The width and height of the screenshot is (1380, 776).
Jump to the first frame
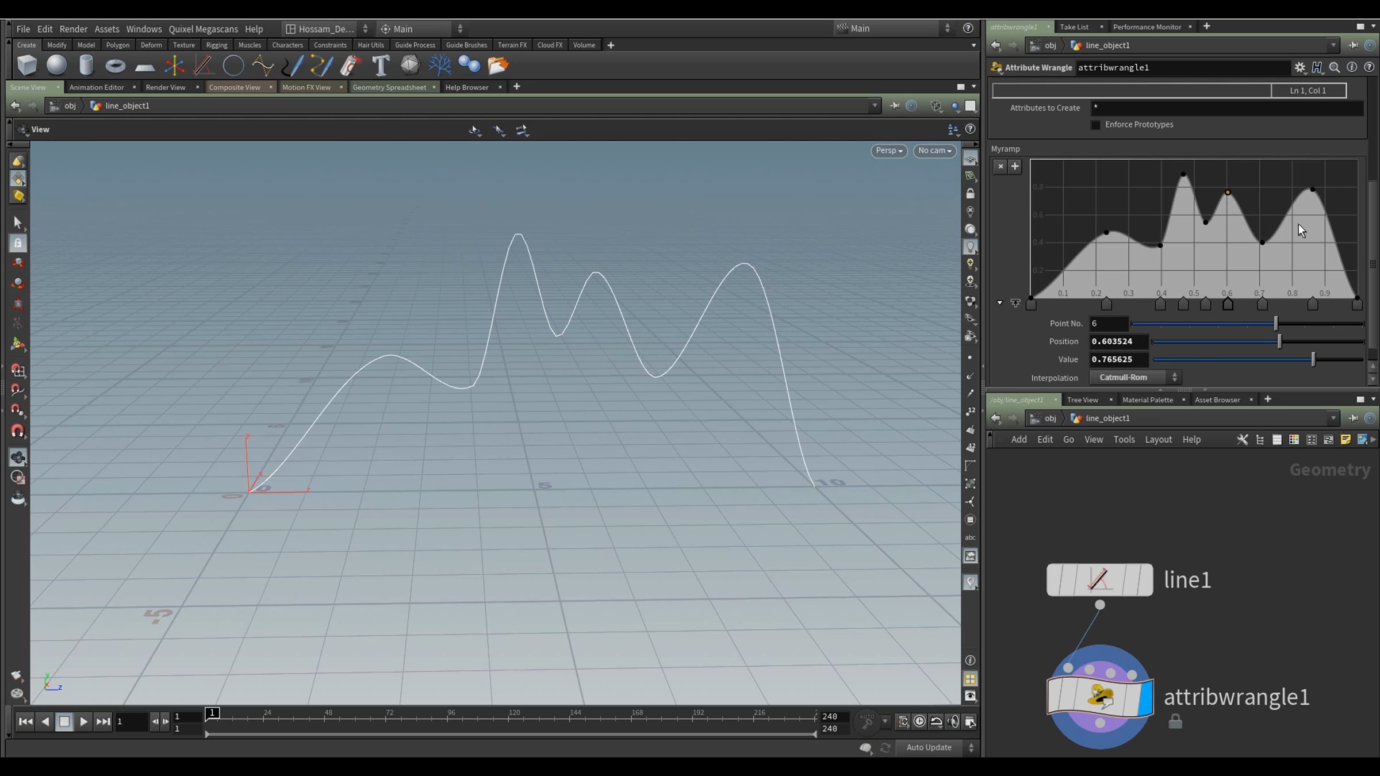(25, 722)
